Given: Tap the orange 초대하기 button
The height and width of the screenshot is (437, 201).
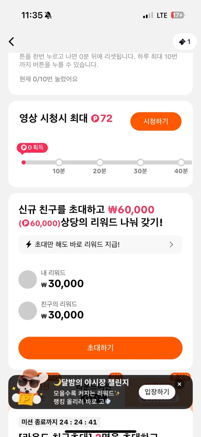Looking at the screenshot, I should (100, 348).
